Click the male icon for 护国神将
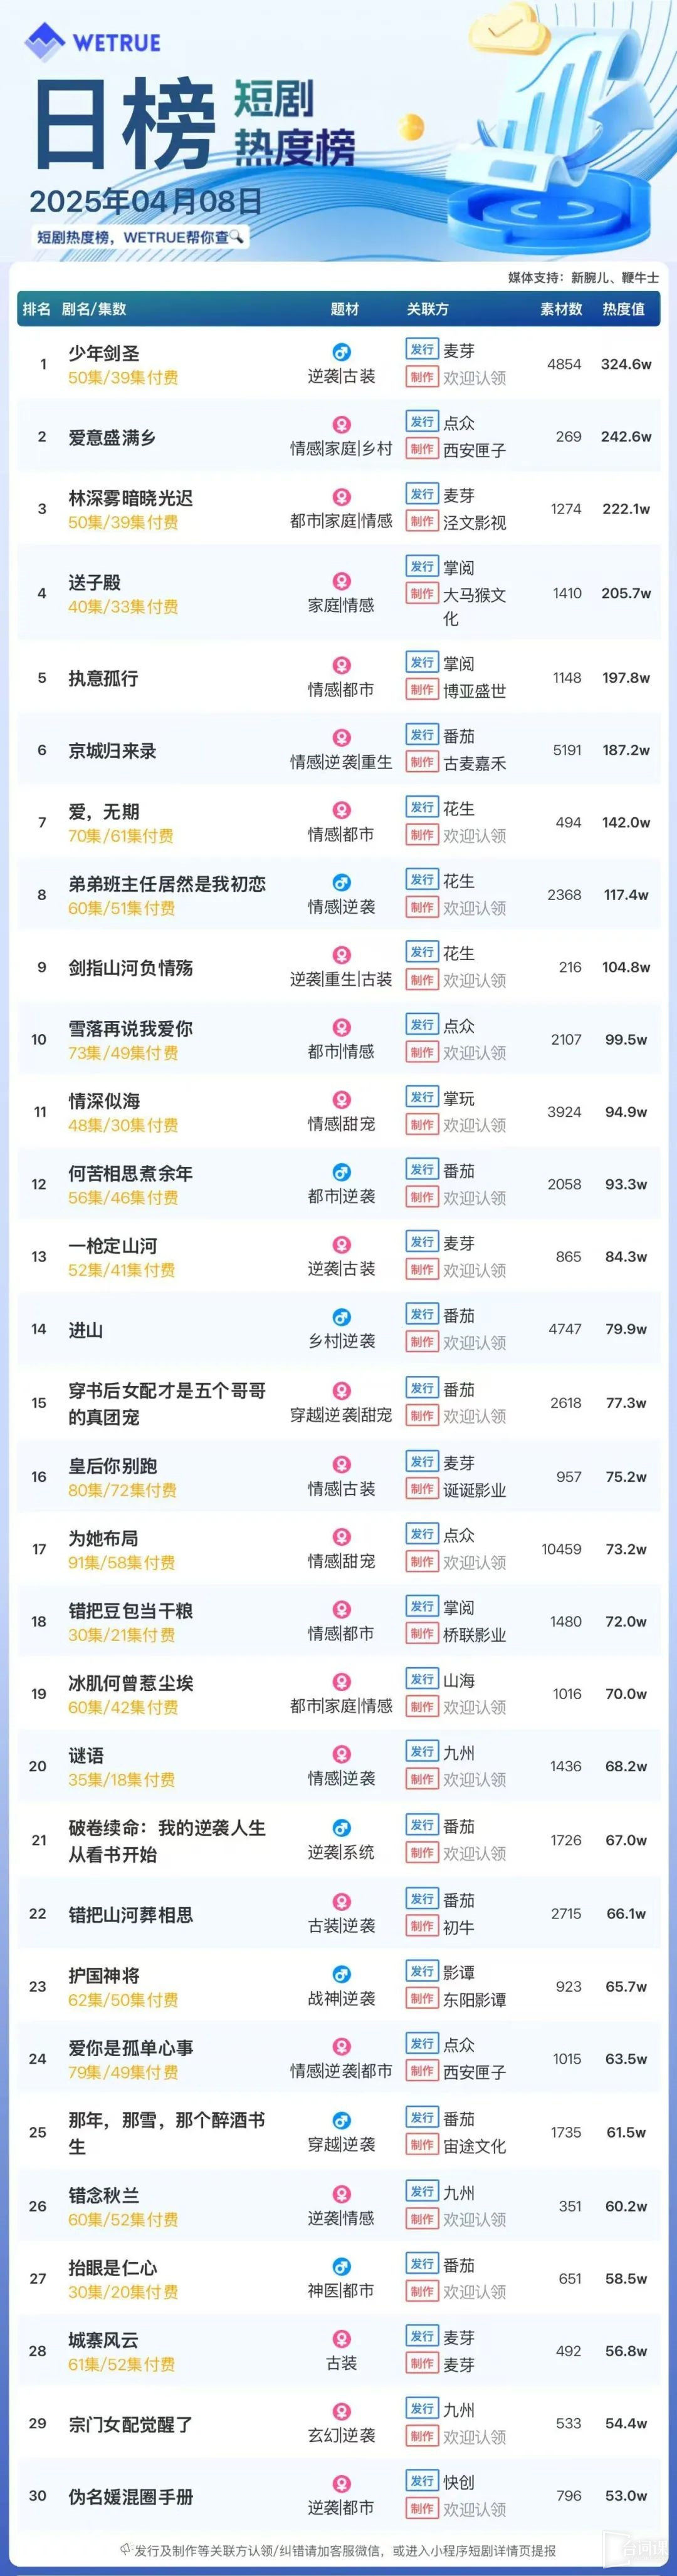Screen dimensions: 677x2576 pyautogui.click(x=342, y=1974)
